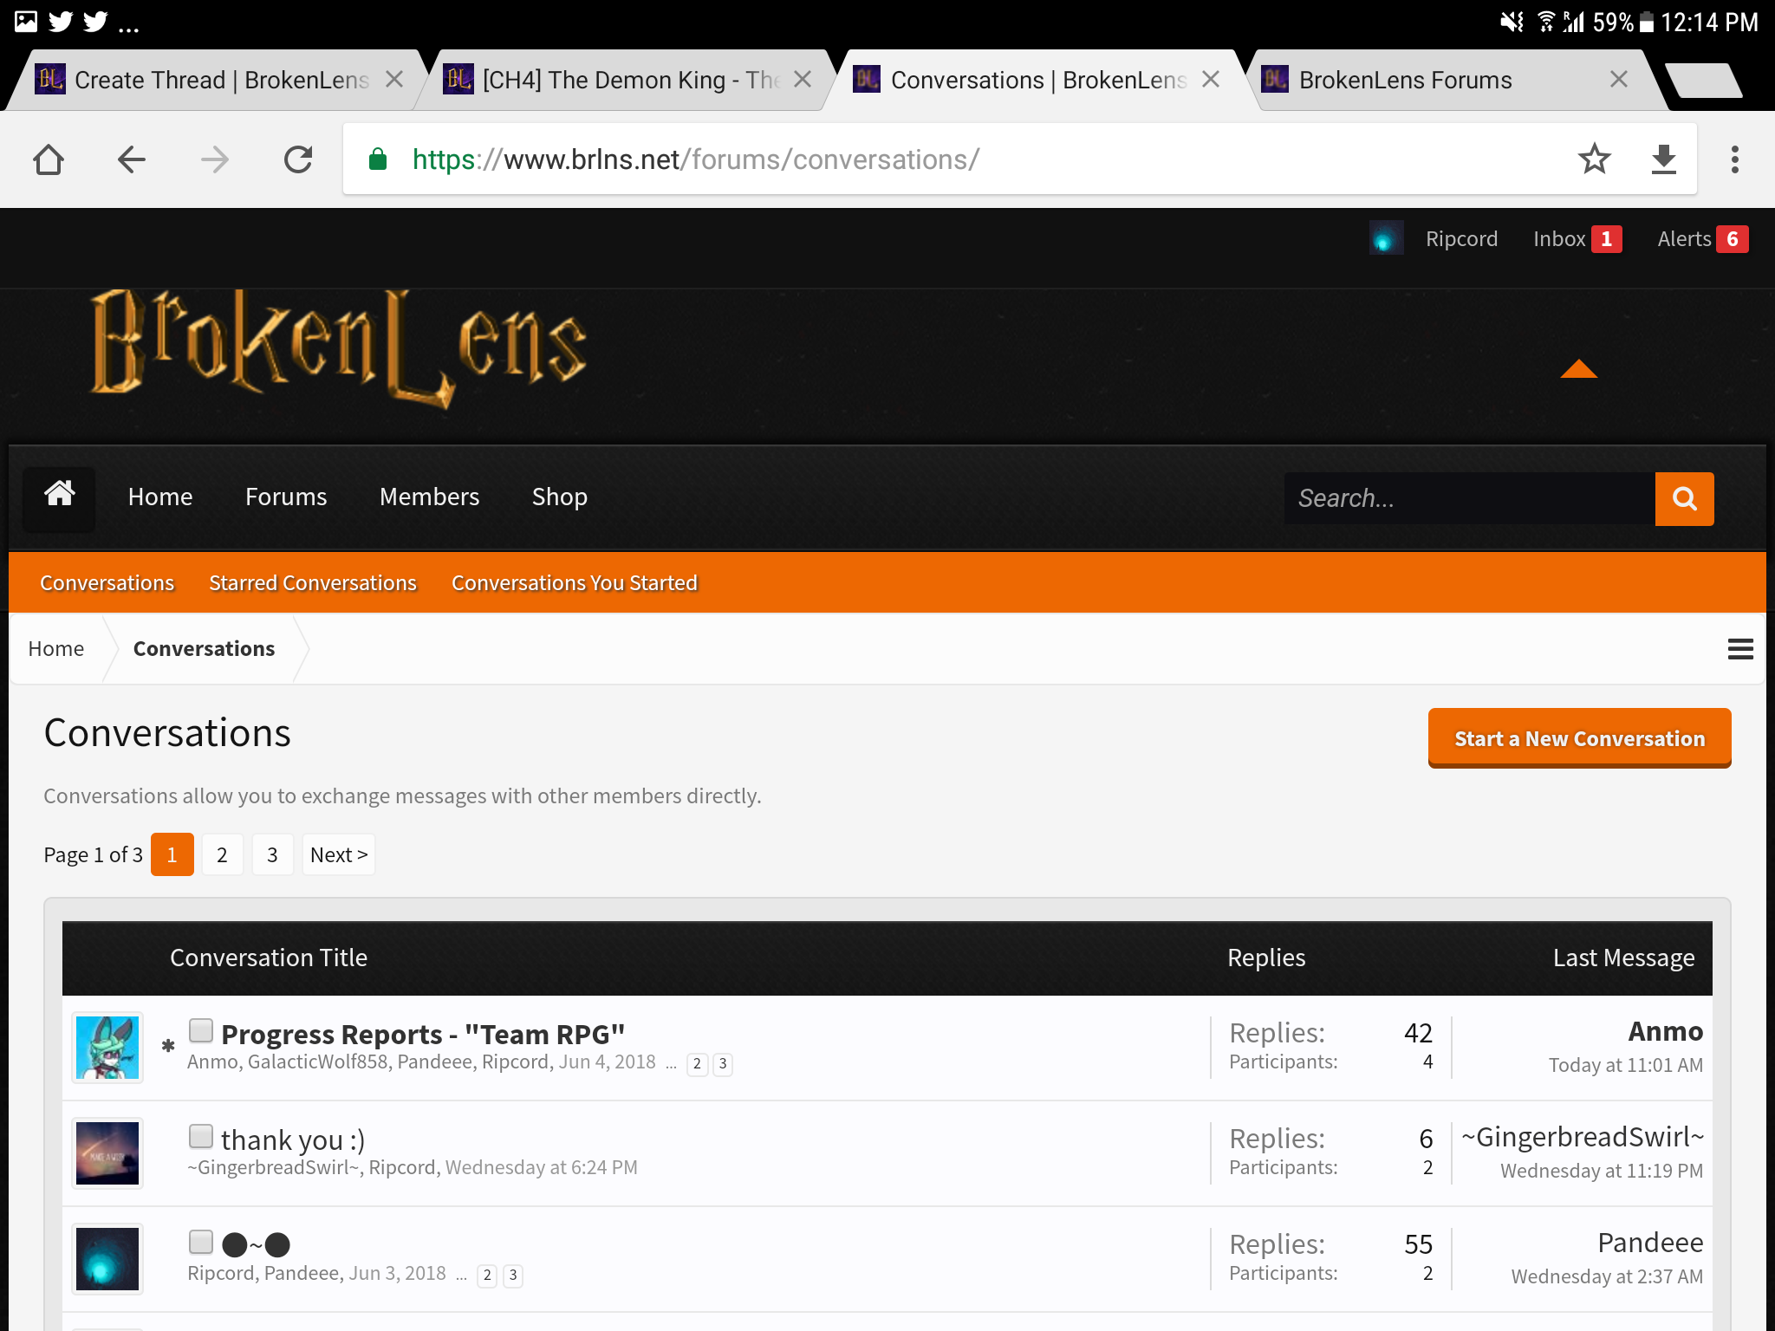Open the Members navigation item

tap(429, 497)
